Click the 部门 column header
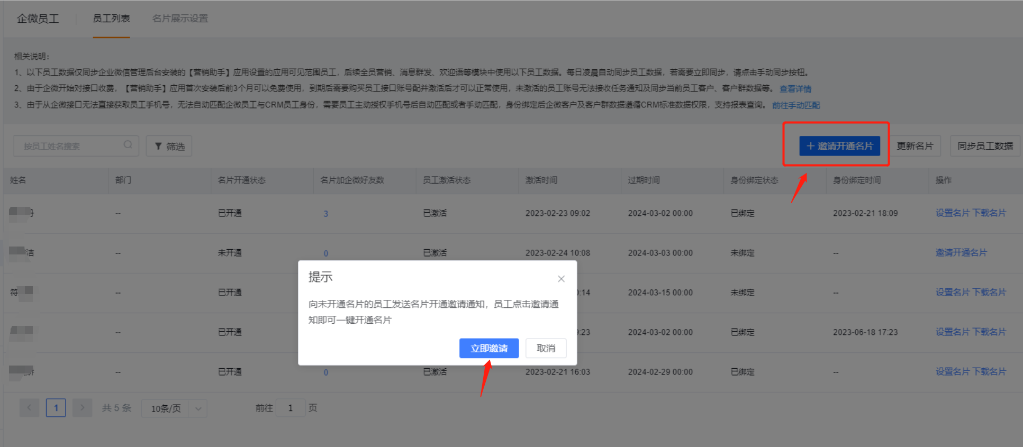Viewport: 1023px width, 447px height. coord(123,180)
